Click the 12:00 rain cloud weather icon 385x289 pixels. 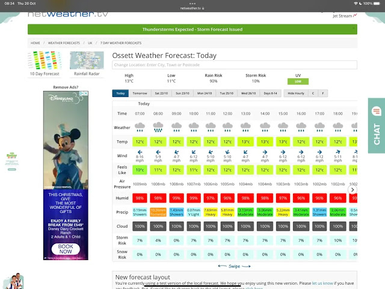point(227,127)
